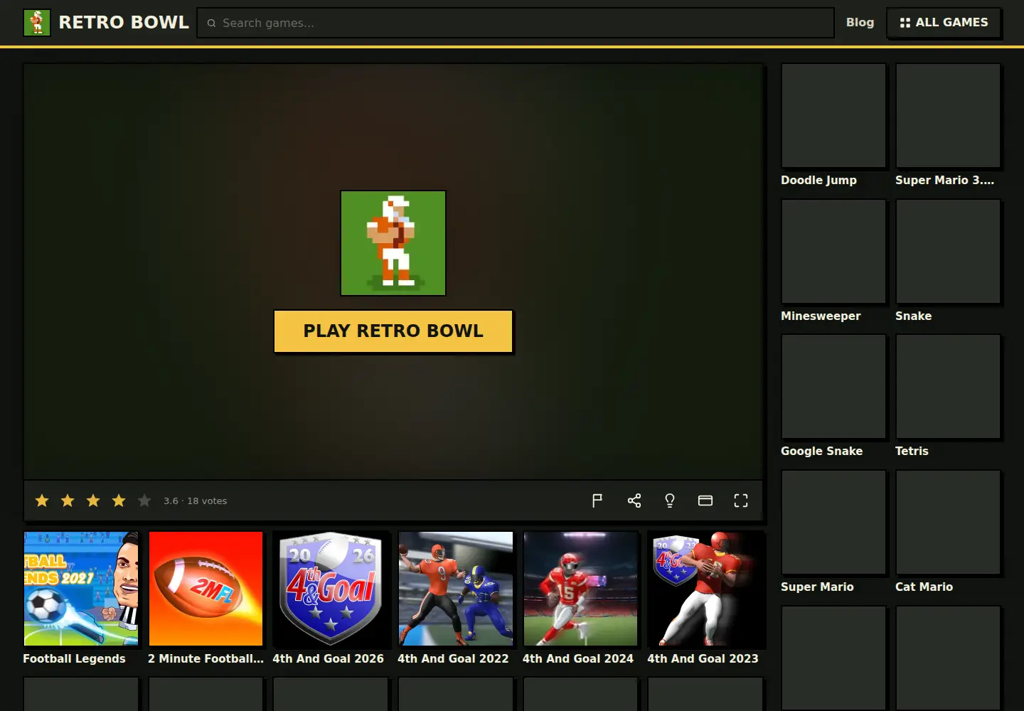The image size is (1024, 711).
Task: Click the 4th And Goal 2026 title text
Action: 328,659
